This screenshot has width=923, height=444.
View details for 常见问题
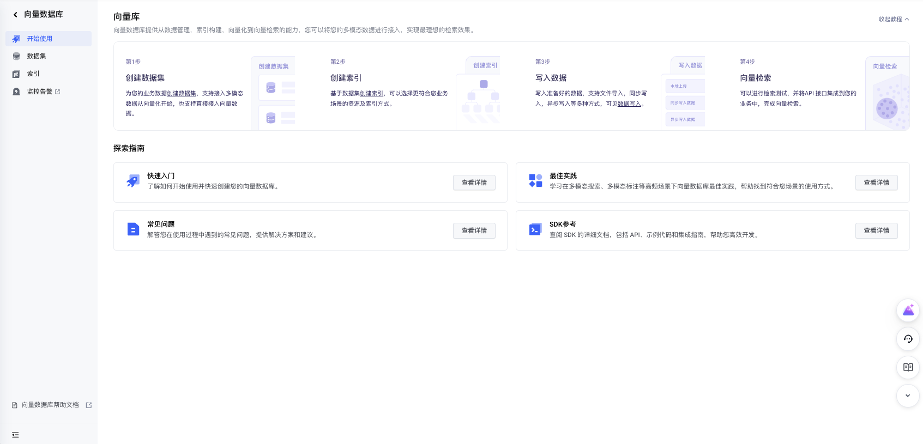click(x=474, y=230)
